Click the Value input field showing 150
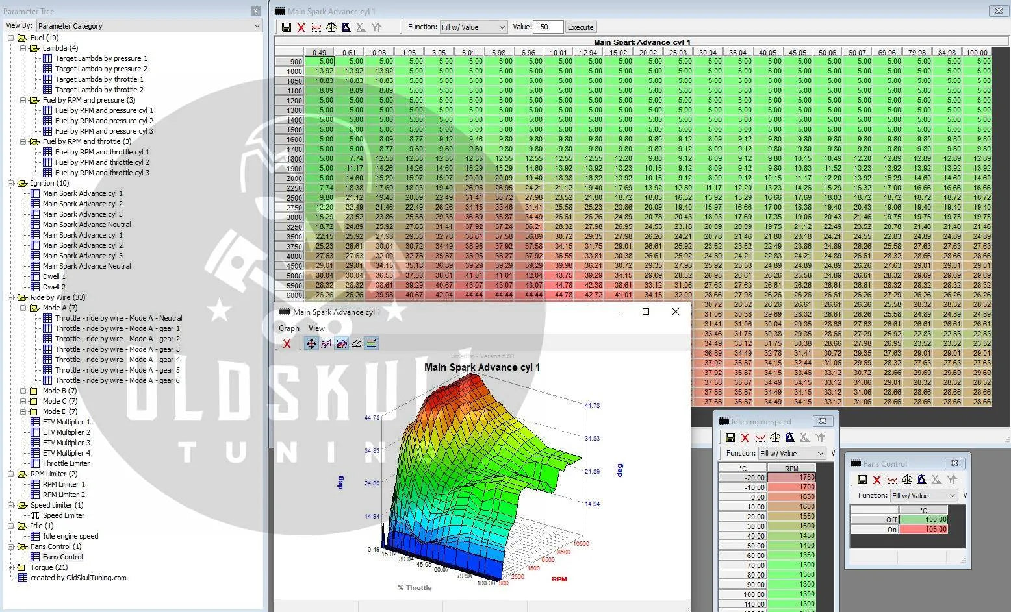The image size is (1011, 612). [548, 27]
